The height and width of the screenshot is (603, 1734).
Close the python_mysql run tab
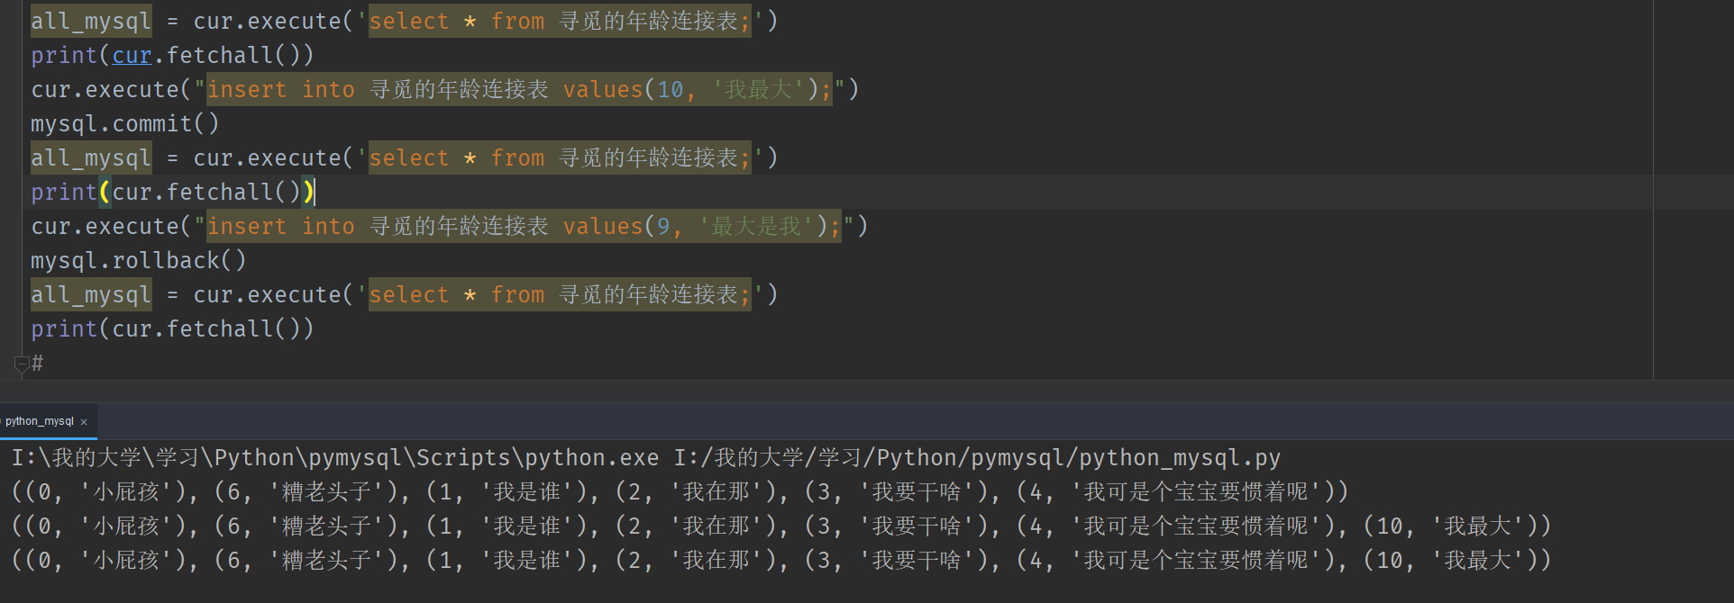pyautogui.click(x=84, y=422)
